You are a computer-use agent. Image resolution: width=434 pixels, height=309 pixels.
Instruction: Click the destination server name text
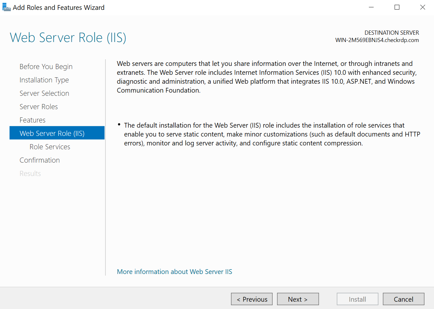pos(377,40)
